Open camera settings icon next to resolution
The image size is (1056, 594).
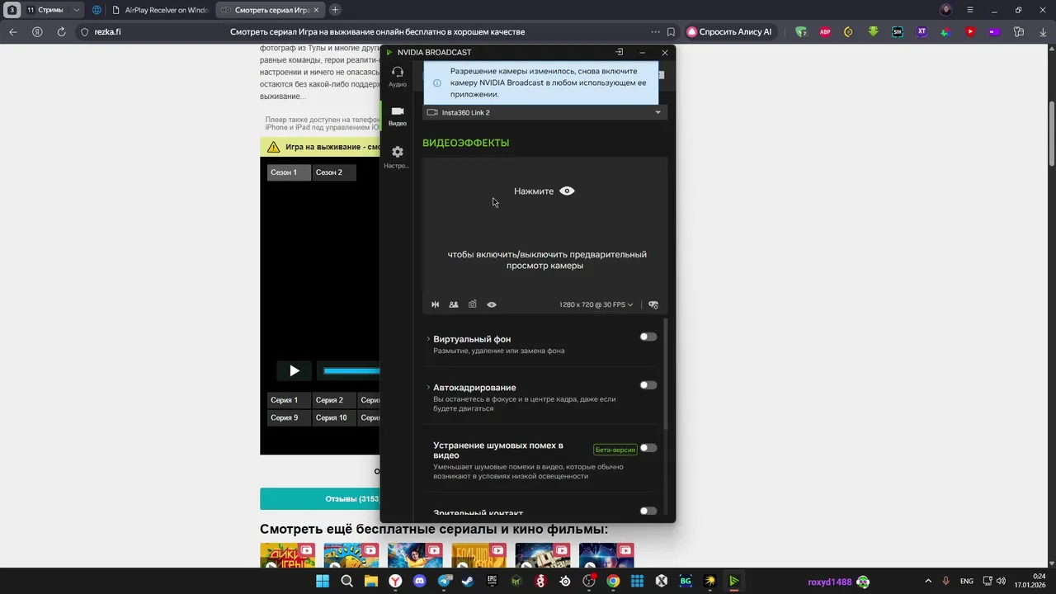[x=653, y=304]
